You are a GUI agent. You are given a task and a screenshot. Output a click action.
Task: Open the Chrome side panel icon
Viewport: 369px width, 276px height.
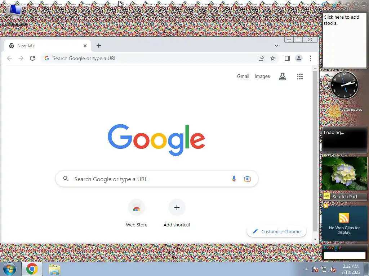point(287,58)
